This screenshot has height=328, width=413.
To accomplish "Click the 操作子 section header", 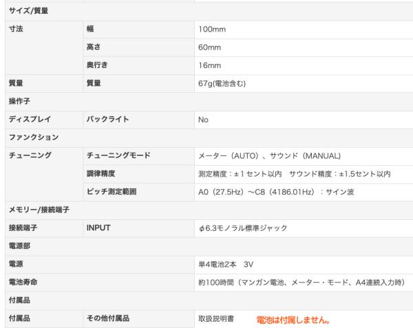I will coord(19,102).
